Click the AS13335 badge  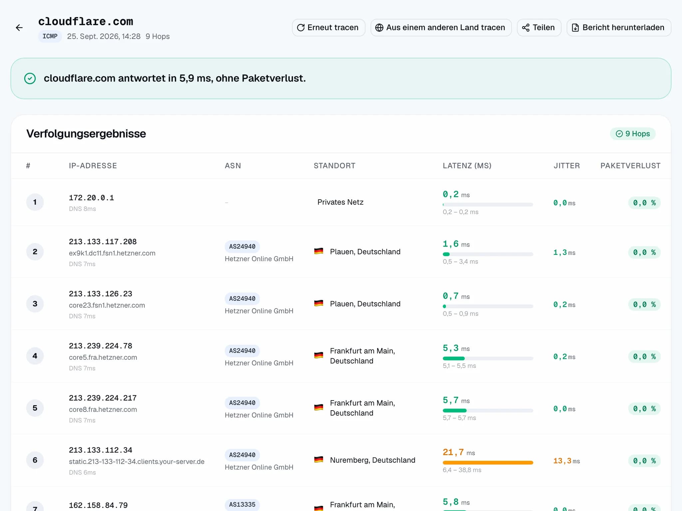[242, 504]
